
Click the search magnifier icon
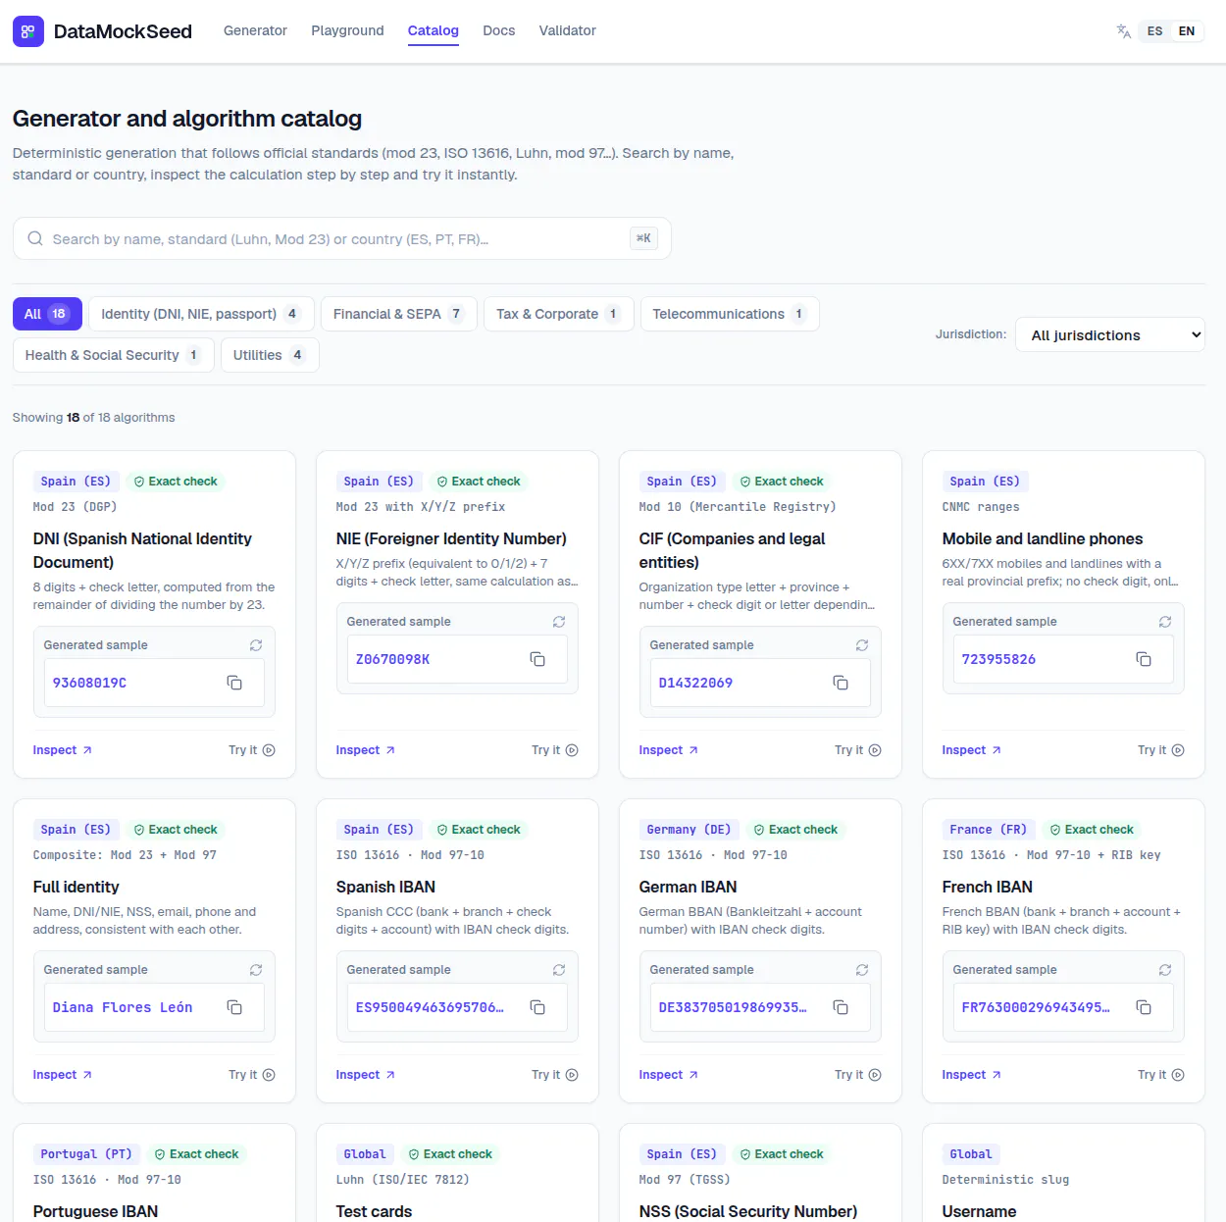35,238
